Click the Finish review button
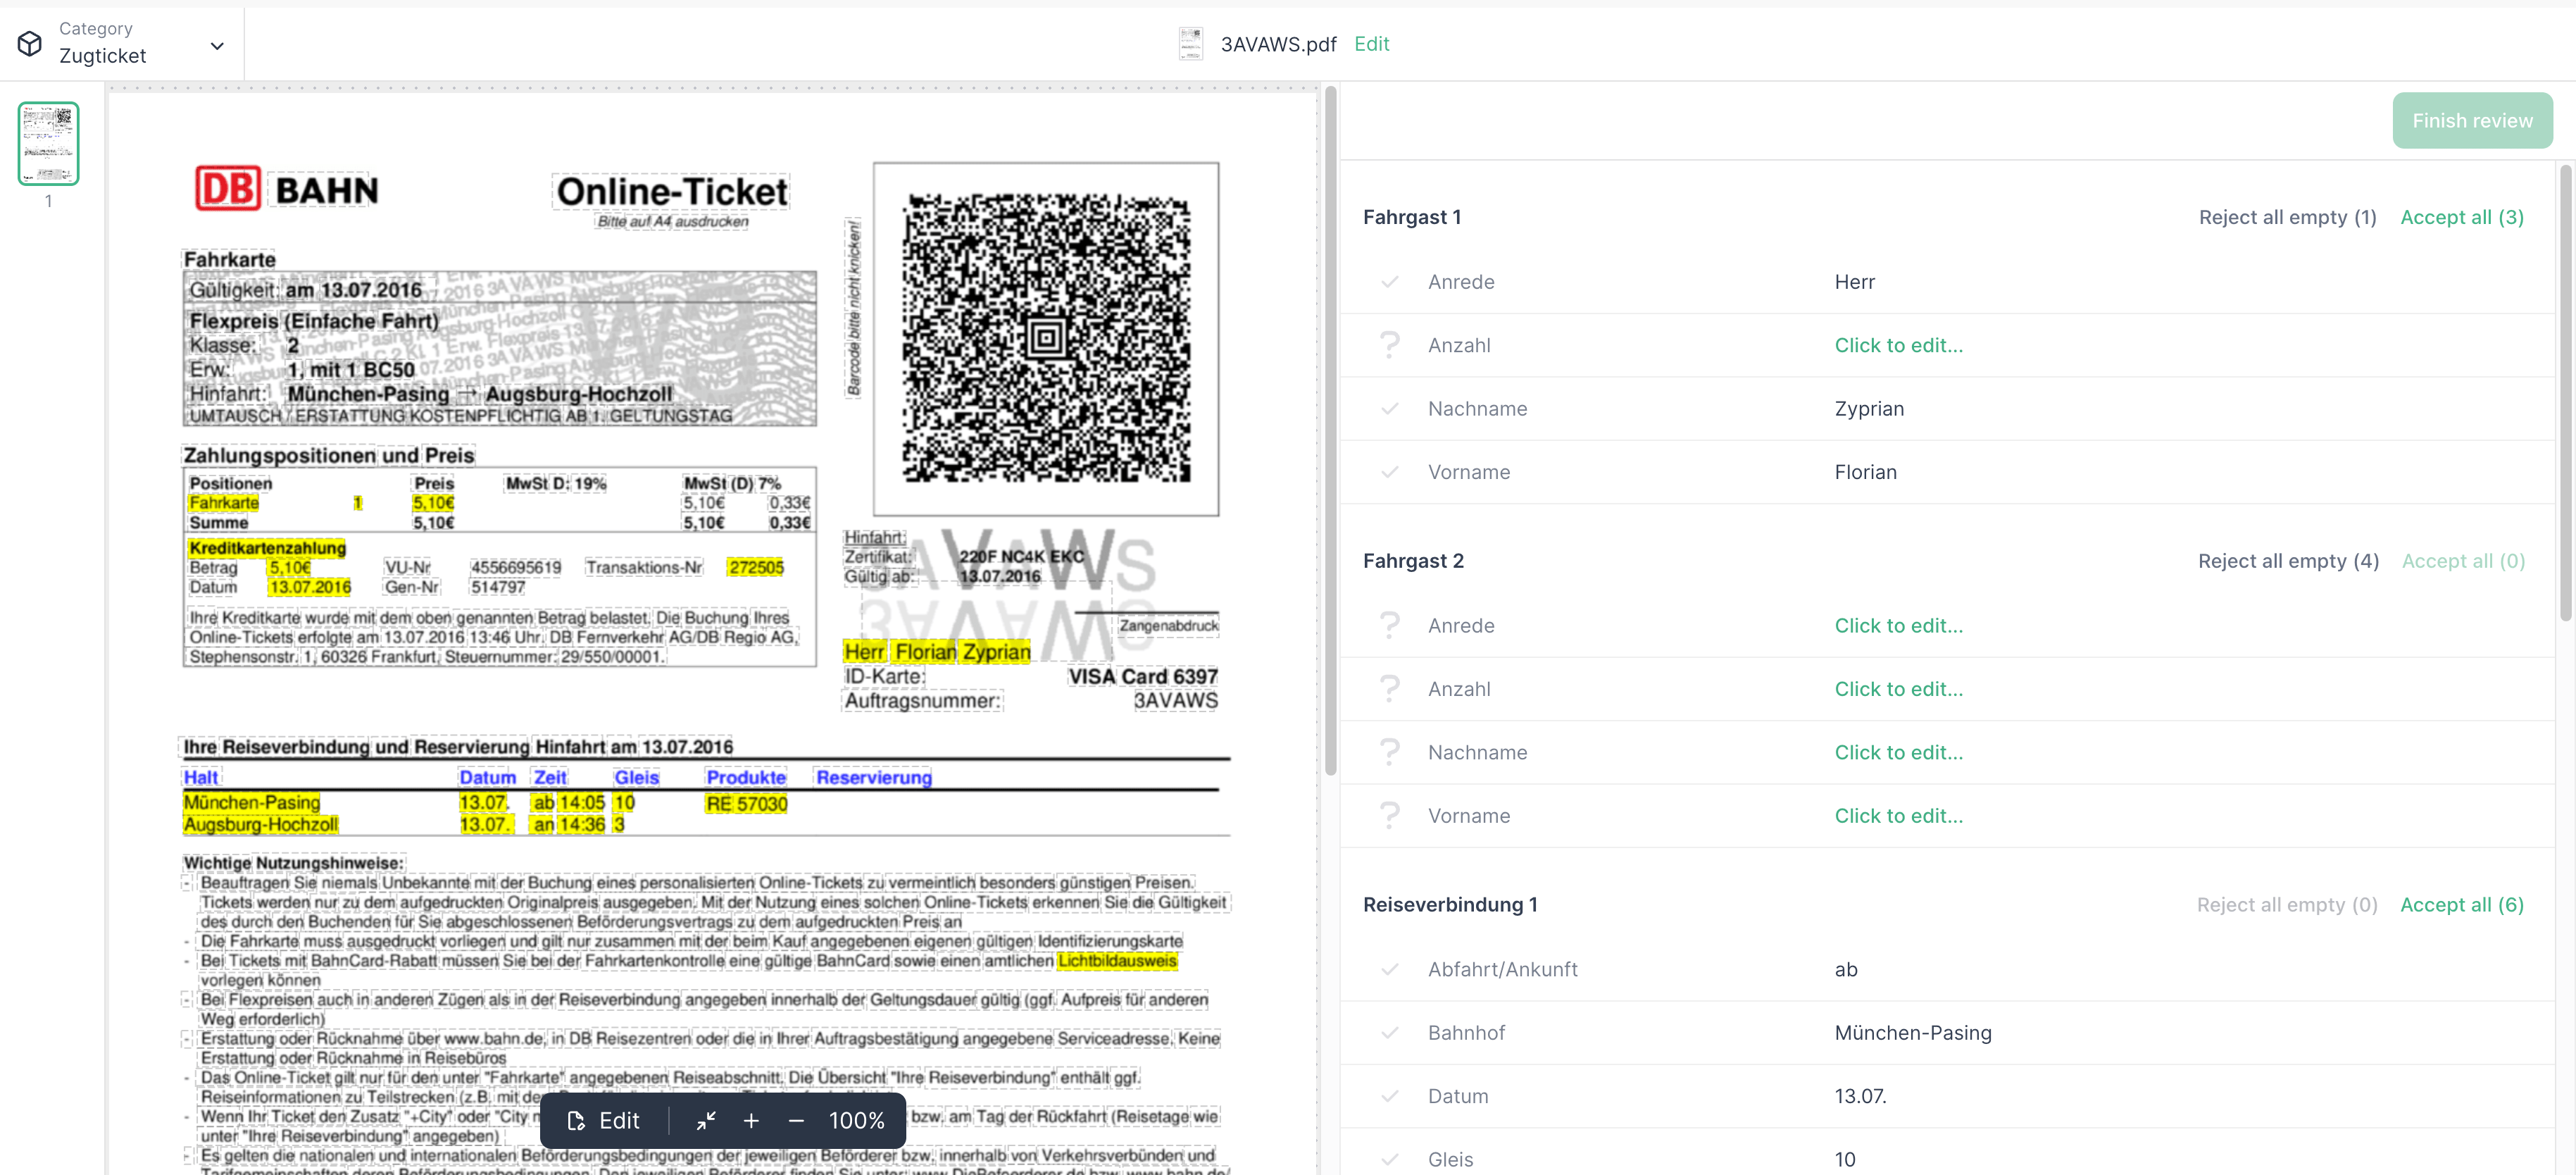This screenshot has width=2576, height=1175. pos(2472,121)
